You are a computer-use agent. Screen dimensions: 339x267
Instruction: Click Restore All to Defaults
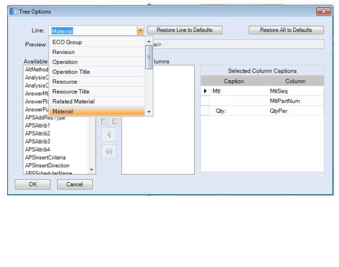pos(286,30)
